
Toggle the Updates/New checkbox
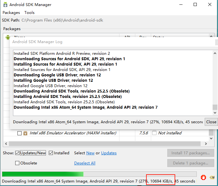[x=17, y=153]
